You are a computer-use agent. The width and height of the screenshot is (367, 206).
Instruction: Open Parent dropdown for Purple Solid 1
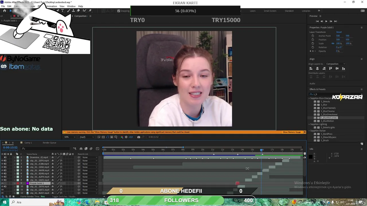tap(90, 183)
